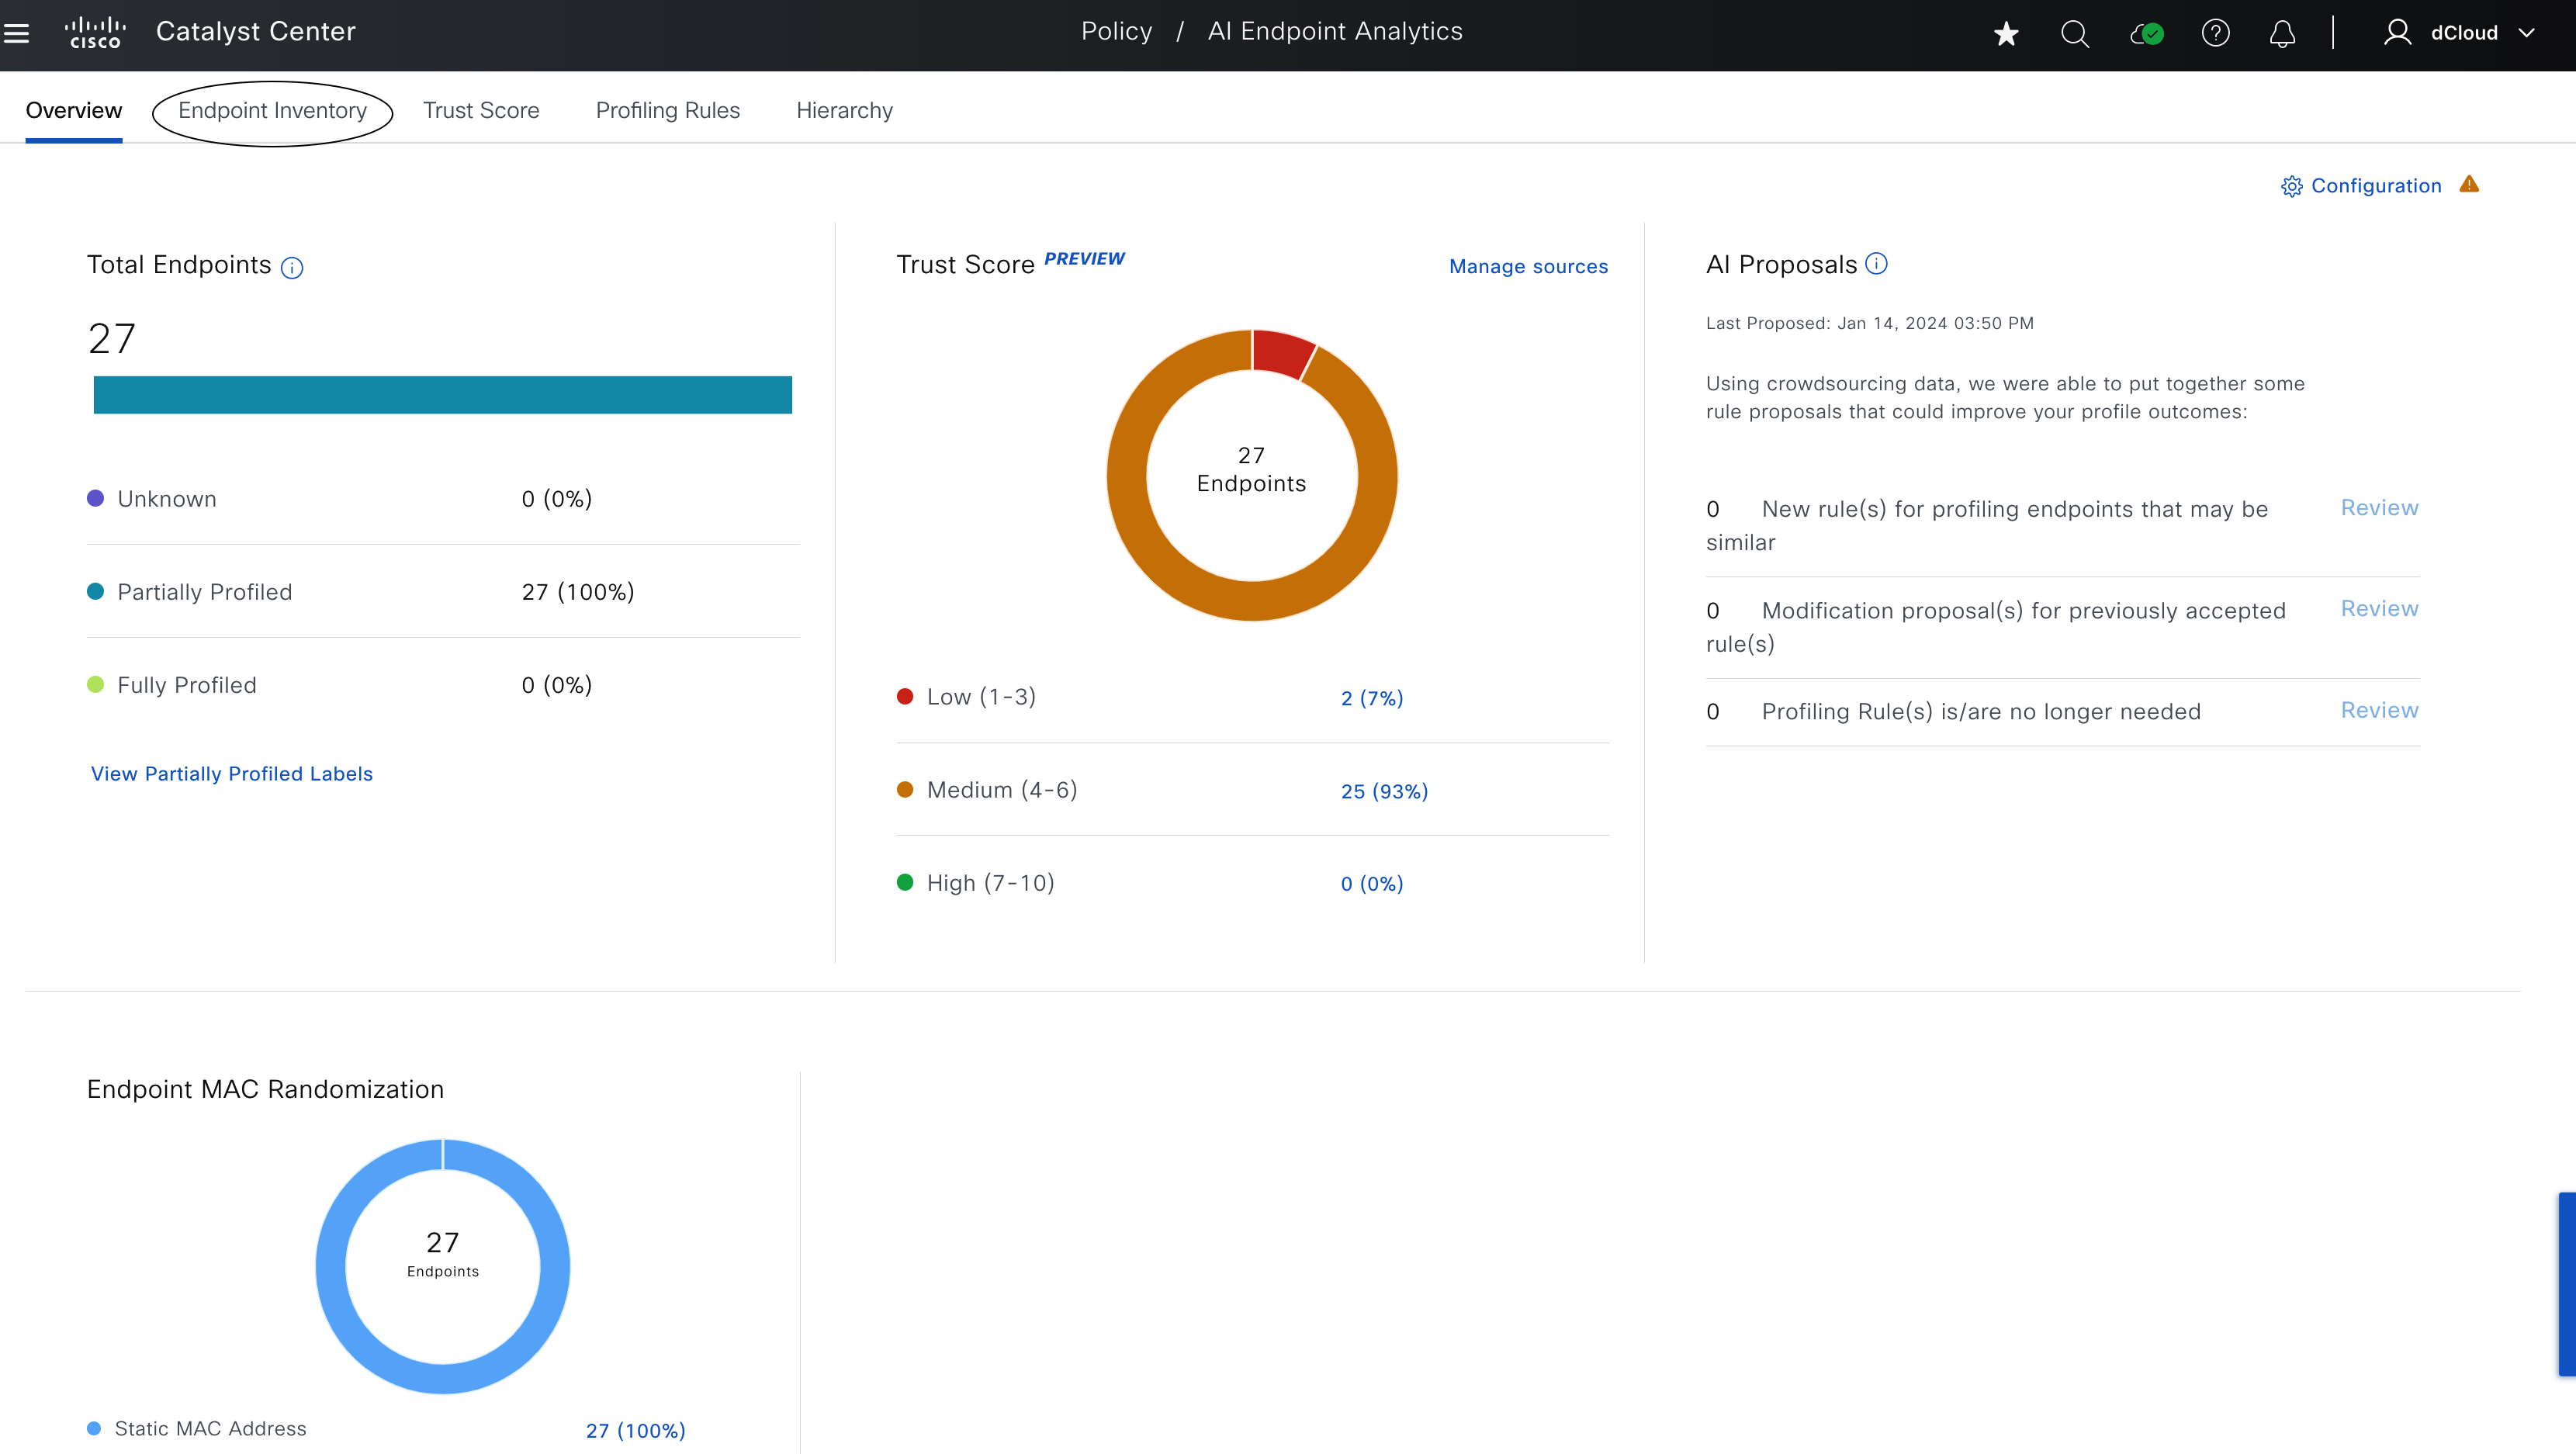Viewport: 2576px width, 1454px height.
Task: Click the green High (7-10) legend dot
Action: pos(905,882)
